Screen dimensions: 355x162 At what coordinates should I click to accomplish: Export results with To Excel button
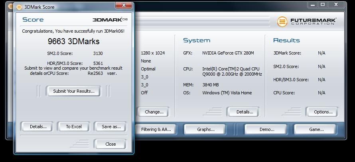[x=73, y=127]
